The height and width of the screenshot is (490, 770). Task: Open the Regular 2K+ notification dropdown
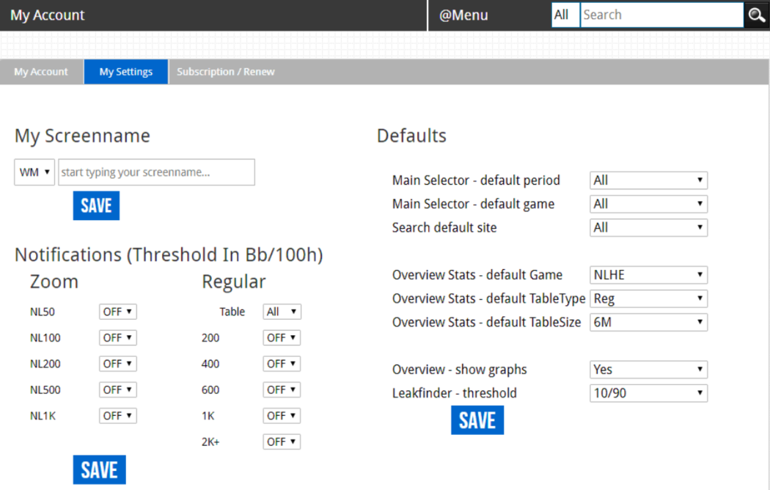pyautogui.click(x=282, y=442)
